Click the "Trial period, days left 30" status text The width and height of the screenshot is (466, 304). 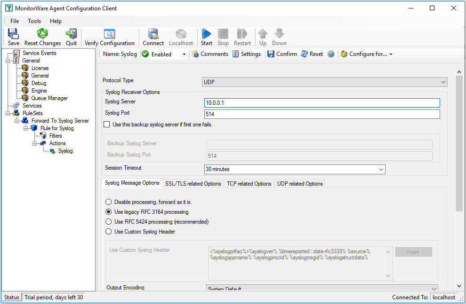point(54,297)
